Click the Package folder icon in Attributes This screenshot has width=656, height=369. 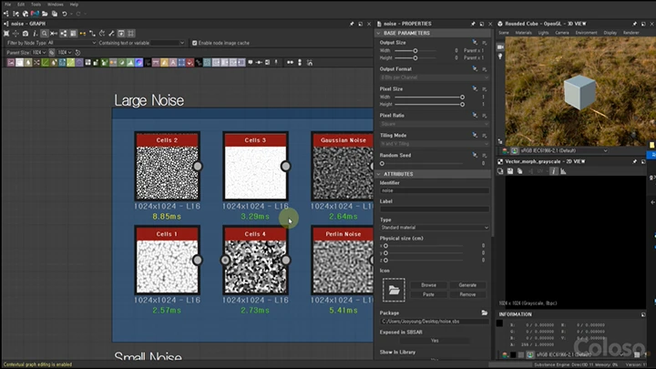coord(485,313)
